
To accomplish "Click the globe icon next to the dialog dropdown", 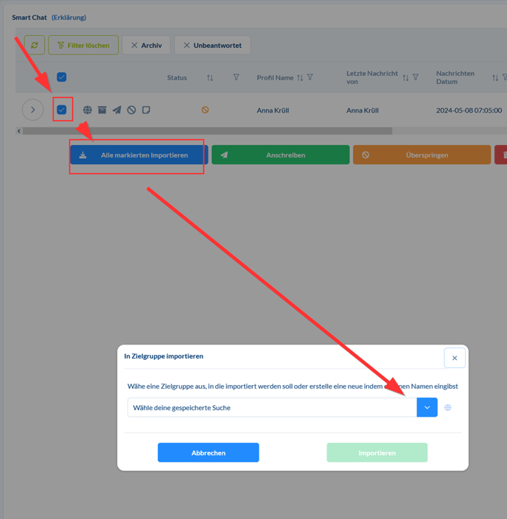I will pos(448,407).
